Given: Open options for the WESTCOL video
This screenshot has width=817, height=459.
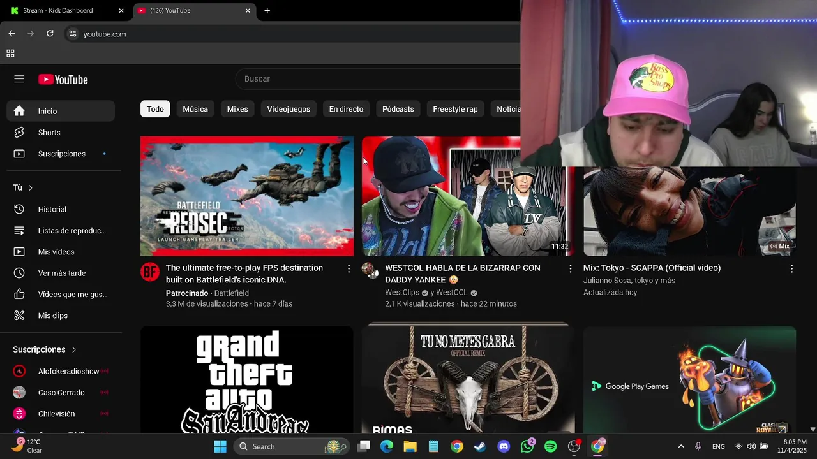Looking at the screenshot, I should 570,269.
